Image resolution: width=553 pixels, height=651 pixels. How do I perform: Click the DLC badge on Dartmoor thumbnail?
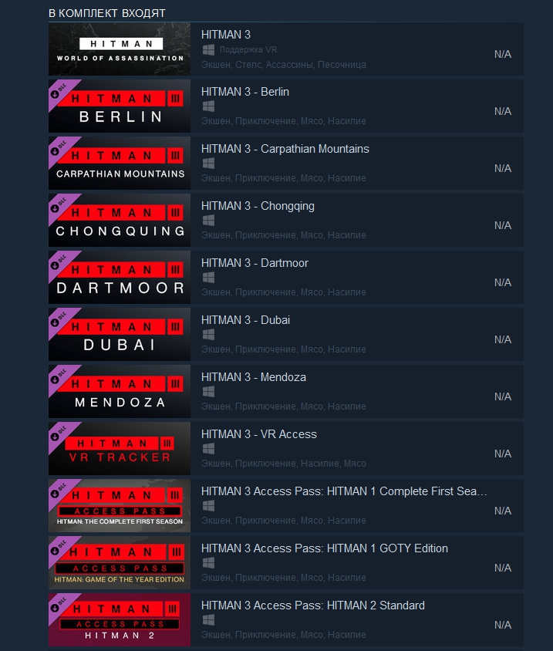(59, 262)
